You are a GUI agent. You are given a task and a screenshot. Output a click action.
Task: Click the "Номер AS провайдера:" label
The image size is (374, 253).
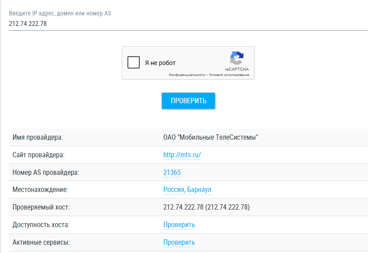click(x=46, y=172)
